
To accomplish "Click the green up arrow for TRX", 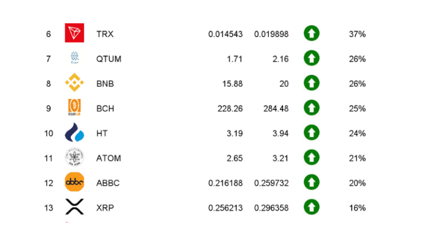I will click(312, 33).
